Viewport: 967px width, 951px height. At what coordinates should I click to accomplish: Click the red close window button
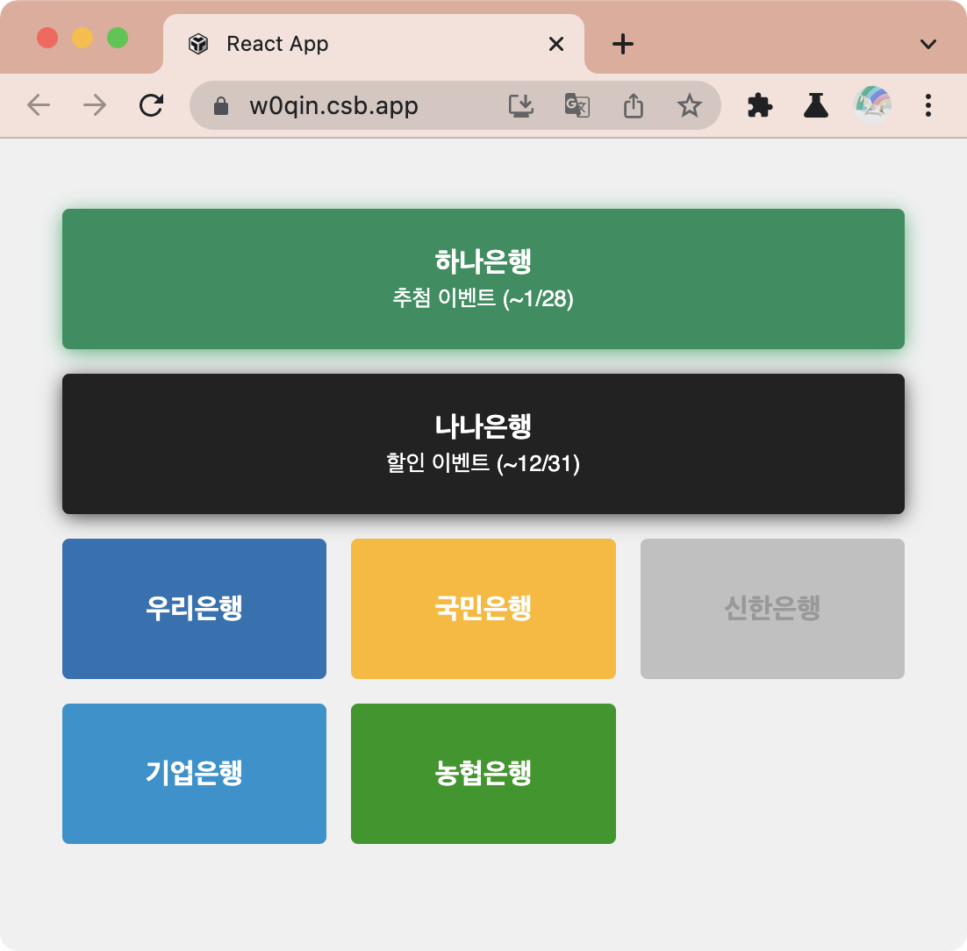47,38
